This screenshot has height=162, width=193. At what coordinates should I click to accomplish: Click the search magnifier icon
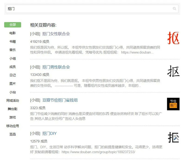[x=174, y=9]
